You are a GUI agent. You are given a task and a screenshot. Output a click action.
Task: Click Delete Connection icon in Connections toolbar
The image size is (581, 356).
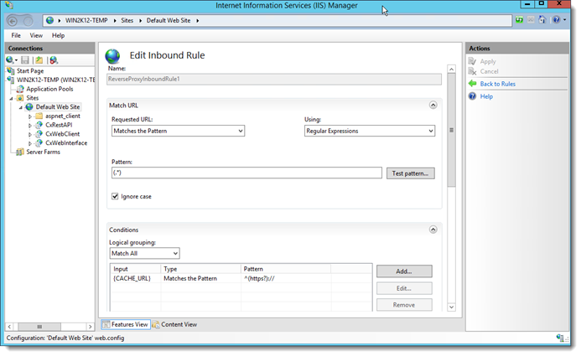click(54, 60)
